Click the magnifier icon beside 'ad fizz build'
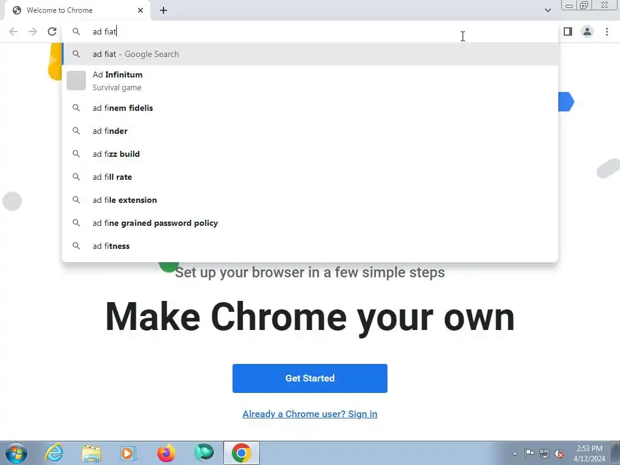 click(x=76, y=153)
